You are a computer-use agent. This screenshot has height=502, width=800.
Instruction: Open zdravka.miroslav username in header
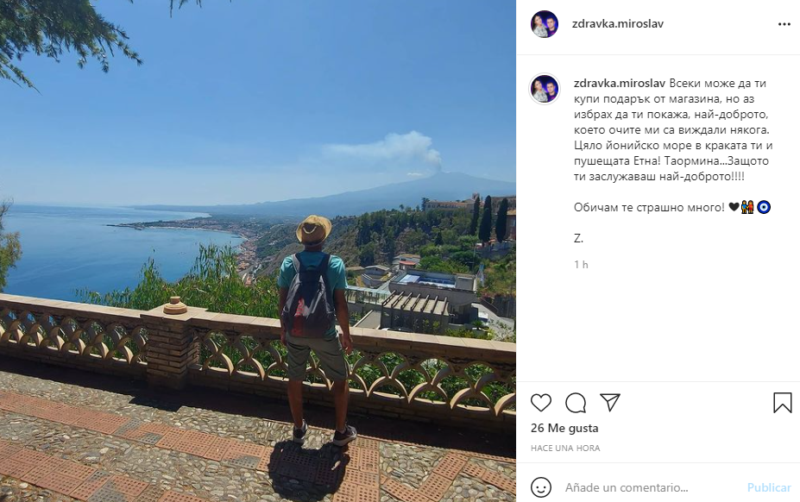coord(618,23)
